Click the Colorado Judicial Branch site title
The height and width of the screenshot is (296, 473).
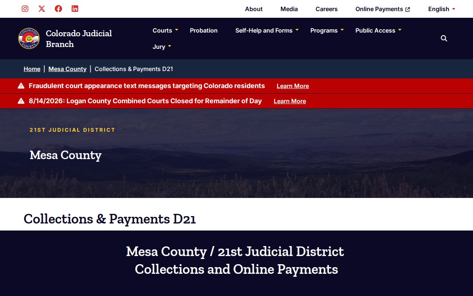(x=79, y=38)
